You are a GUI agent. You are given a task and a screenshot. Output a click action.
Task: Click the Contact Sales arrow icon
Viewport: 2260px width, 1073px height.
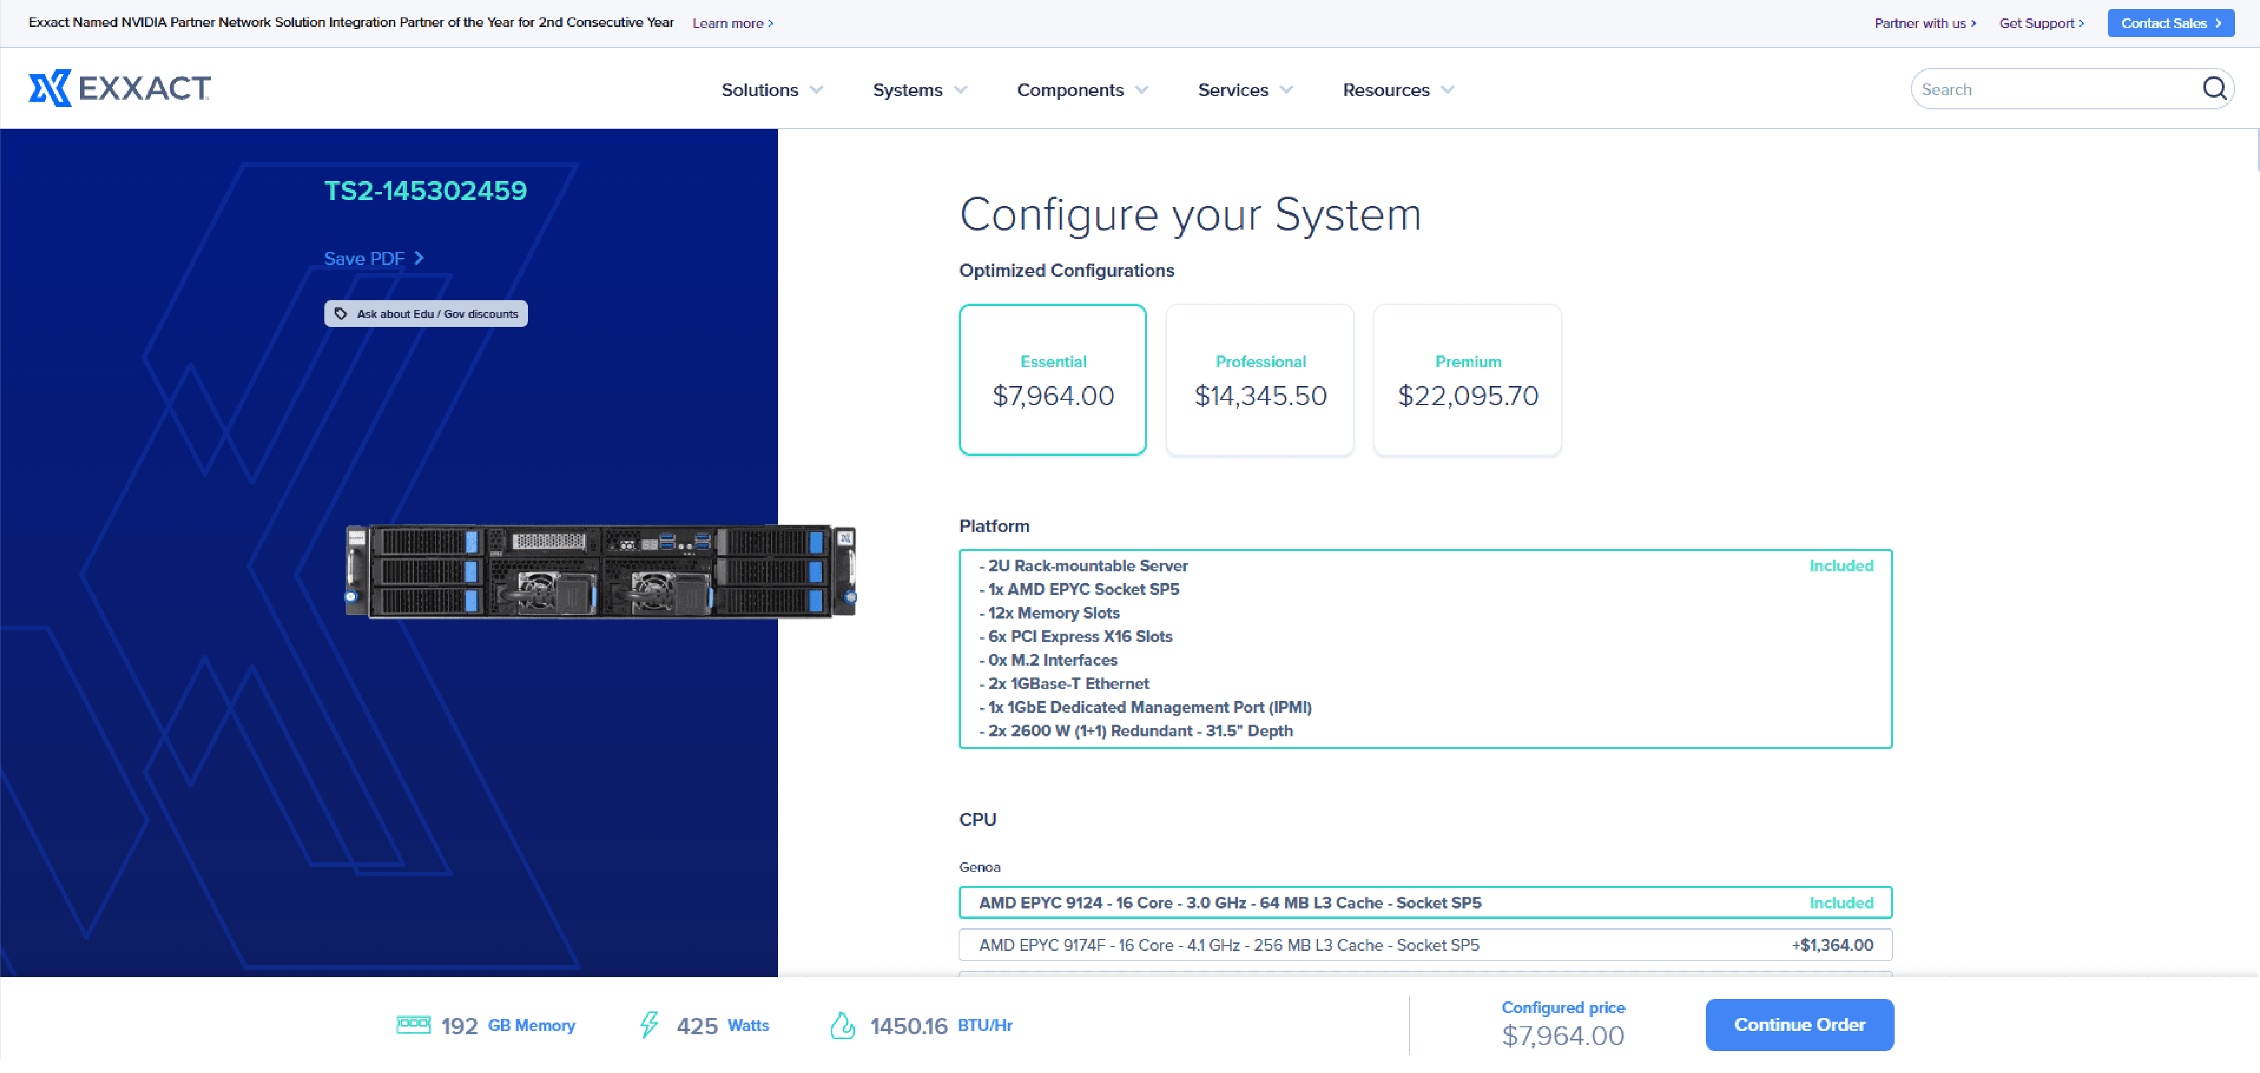tap(2218, 24)
